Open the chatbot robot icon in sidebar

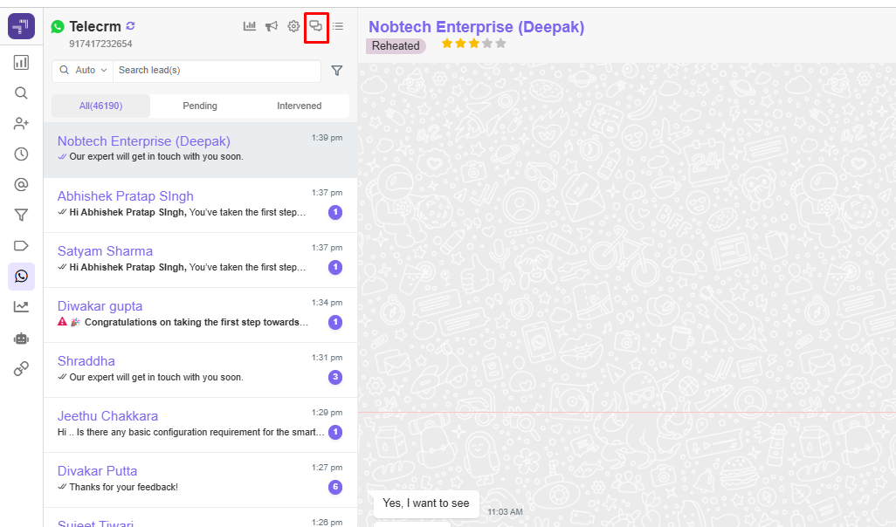21,338
